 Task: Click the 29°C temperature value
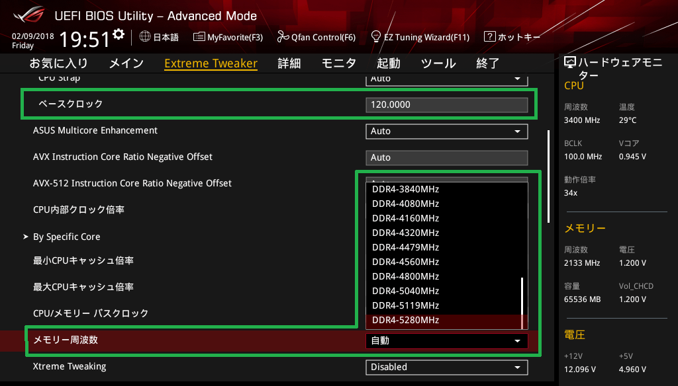pos(628,120)
